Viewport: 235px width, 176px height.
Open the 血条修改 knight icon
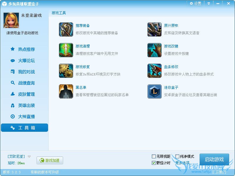click(x=155, y=71)
